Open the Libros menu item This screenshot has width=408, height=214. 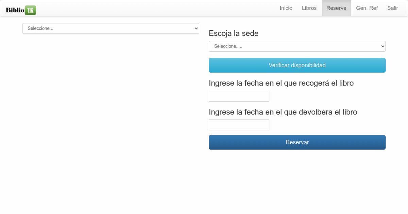309,8
